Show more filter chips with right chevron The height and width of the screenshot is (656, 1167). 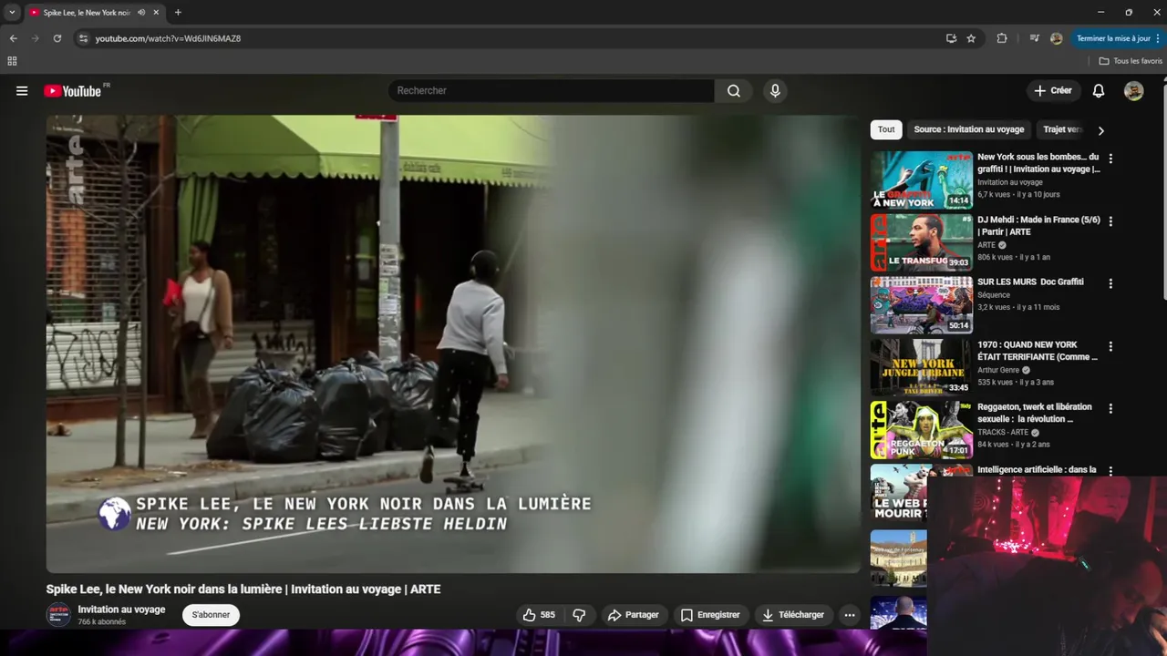pyautogui.click(x=1100, y=130)
